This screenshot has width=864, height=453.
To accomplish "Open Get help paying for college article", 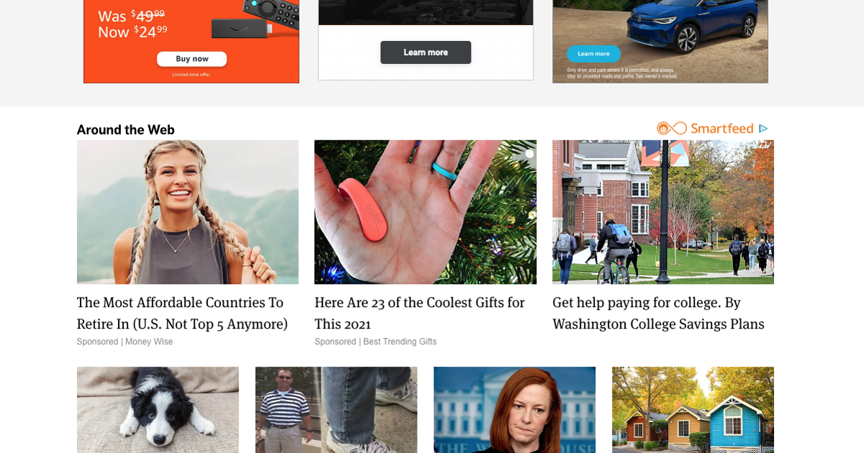I will click(x=658, y=314).
